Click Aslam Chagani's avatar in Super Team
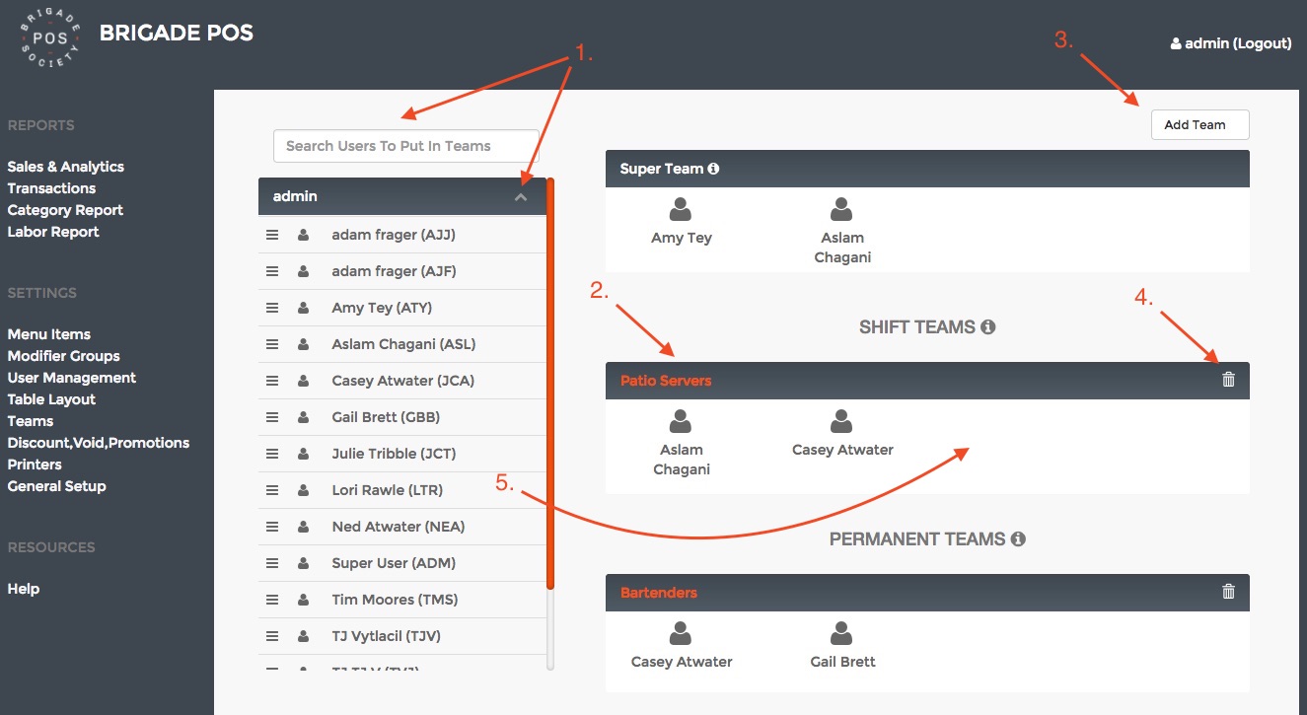This screenshot has height=715, width=1307. click(841, 209)
